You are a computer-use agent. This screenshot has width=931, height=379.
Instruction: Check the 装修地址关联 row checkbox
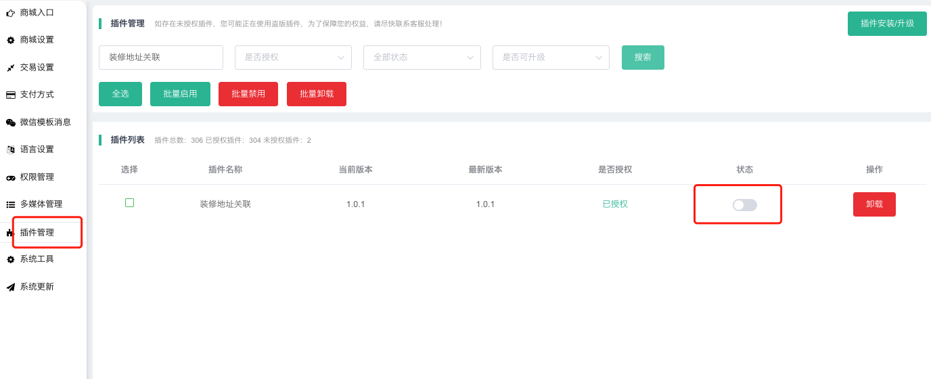(130, 202)
